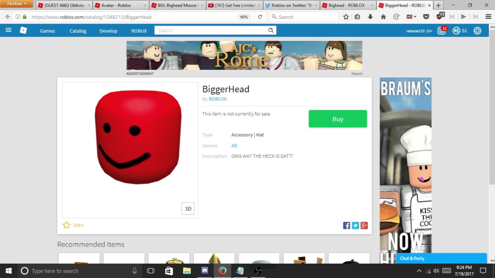495x278 pixels.
Task: Open Microsoft Store from the taskbar
Action: pos(169,271)
